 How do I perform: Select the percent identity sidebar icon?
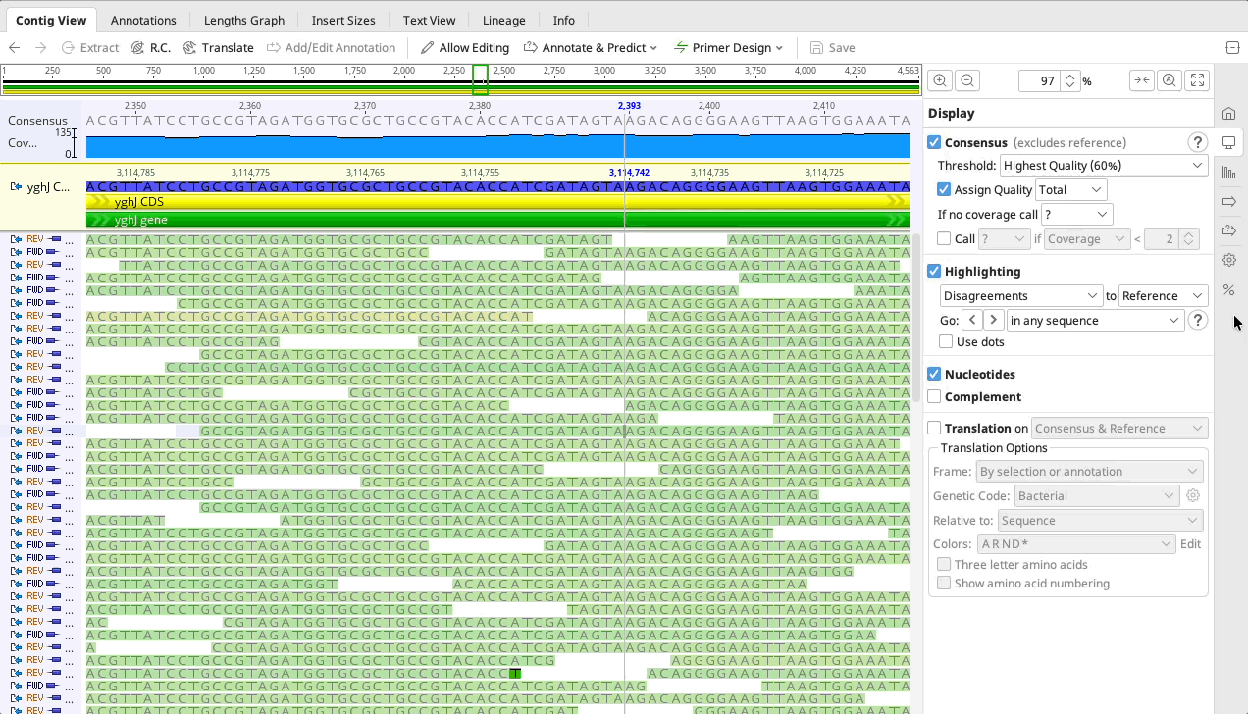(1228, 290)
